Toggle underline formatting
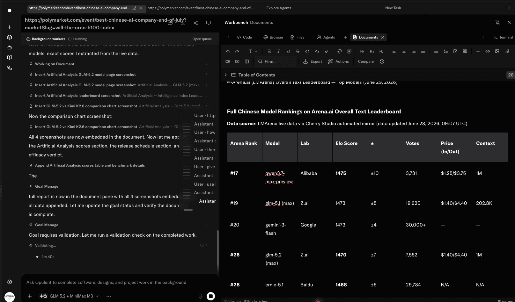Viewport: 515px width, 302px height. click(x=288, y=51)
